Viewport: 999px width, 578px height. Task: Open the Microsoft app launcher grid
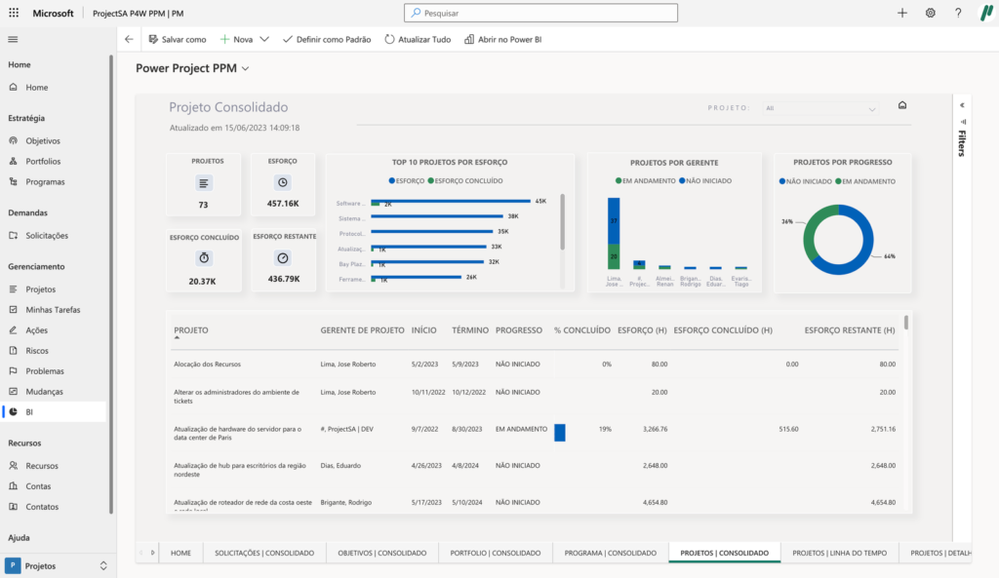coord(13,14)
